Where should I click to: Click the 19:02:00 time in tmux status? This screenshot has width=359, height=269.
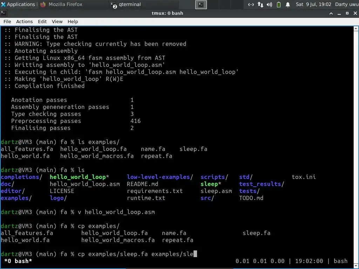(x=309, y=261)
